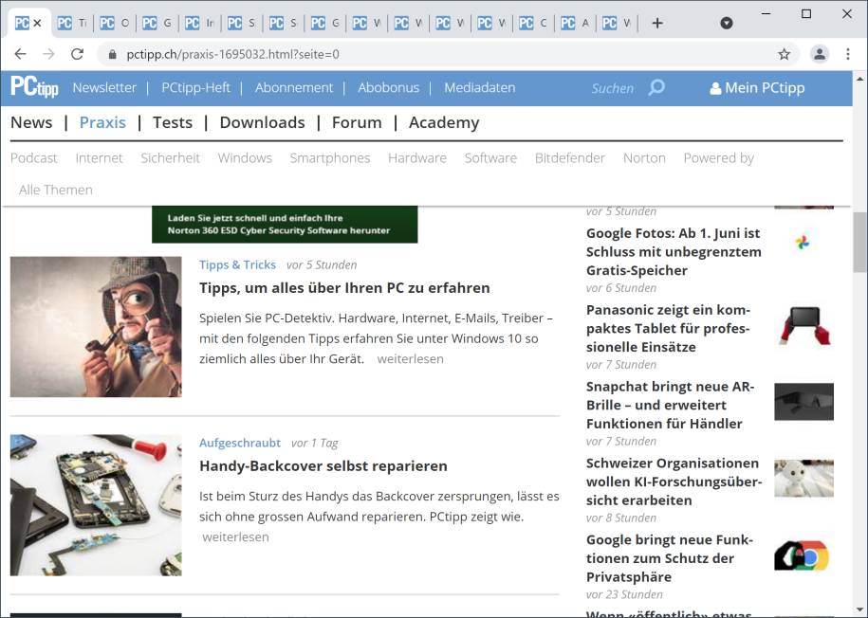Click the disassembled phone parts thumbnail
868x618 pixels.
[96, 505]
